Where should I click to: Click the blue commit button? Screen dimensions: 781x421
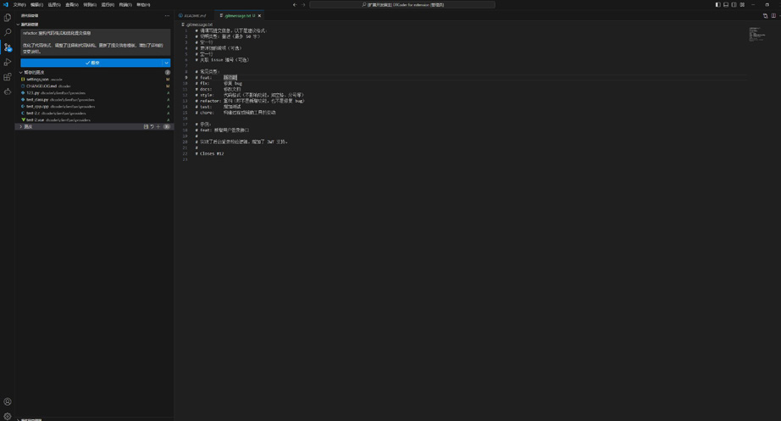91,63
